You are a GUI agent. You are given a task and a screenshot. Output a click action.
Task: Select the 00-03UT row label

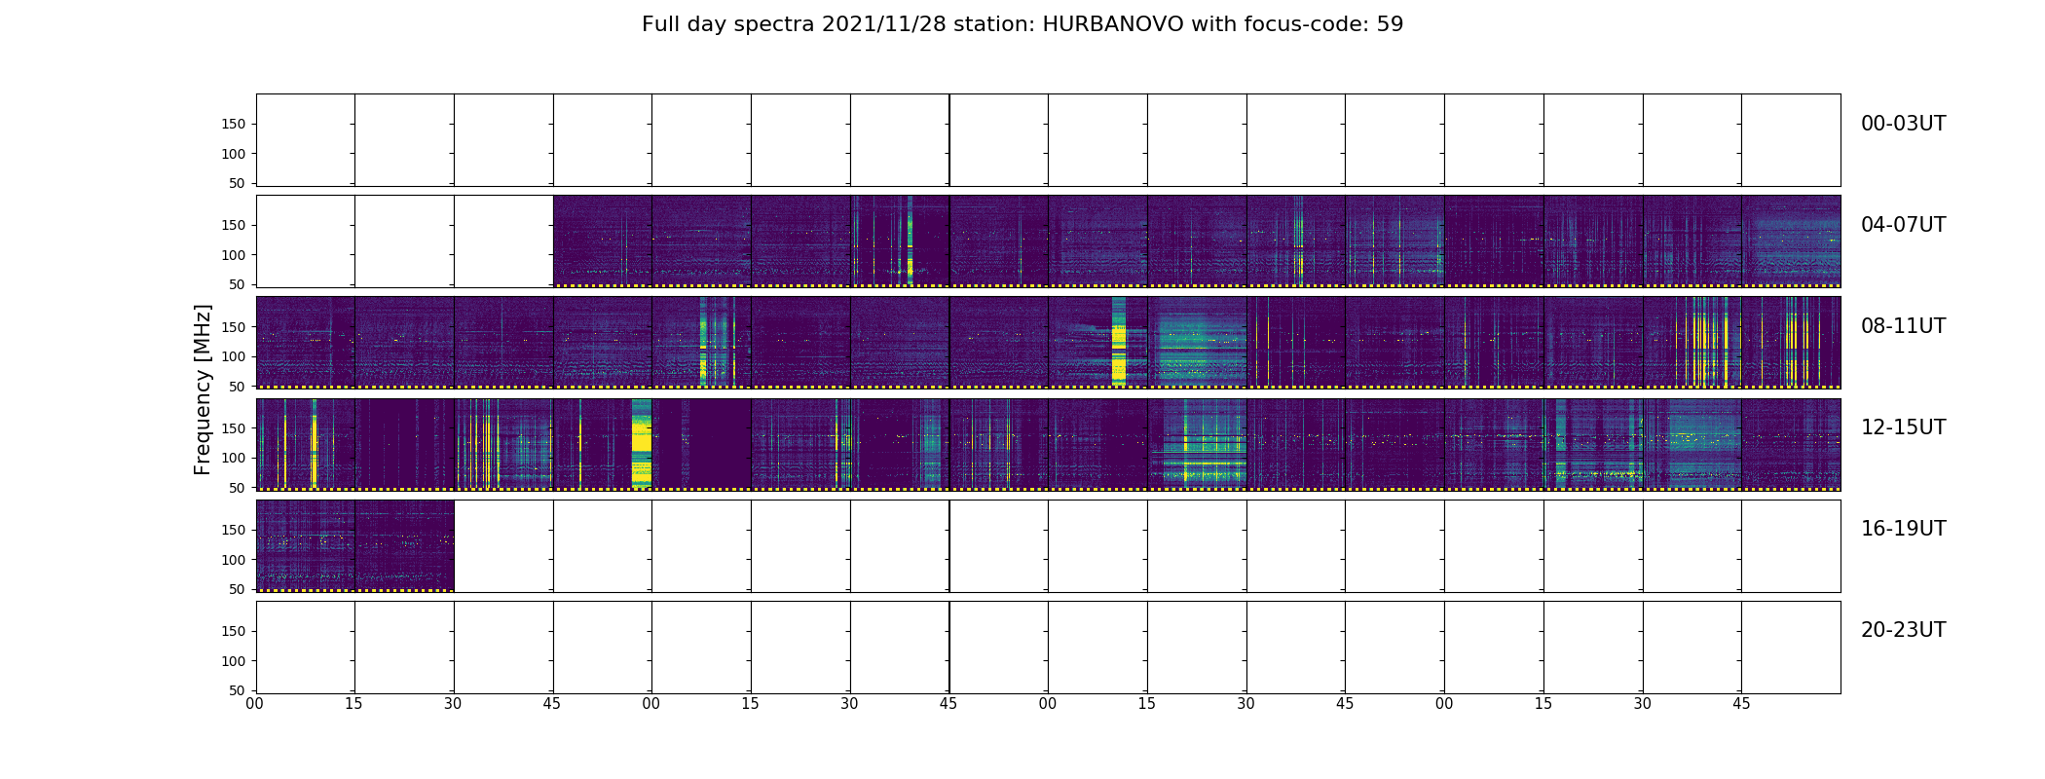1903,124
